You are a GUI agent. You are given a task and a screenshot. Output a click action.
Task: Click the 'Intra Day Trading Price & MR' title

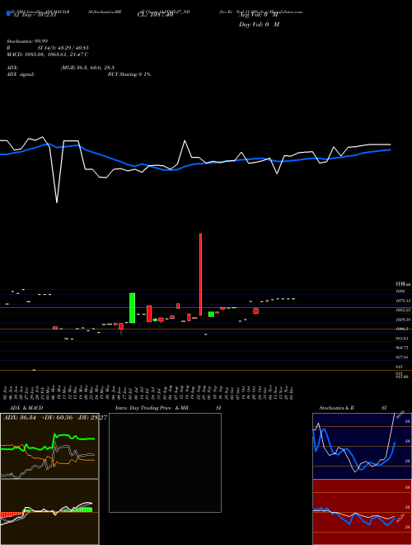pyautogui.click(x=152, y=408)
